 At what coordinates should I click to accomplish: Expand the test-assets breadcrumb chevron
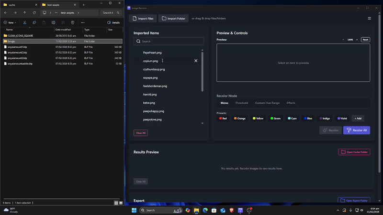pyautogui.click(x=79, y=13)
